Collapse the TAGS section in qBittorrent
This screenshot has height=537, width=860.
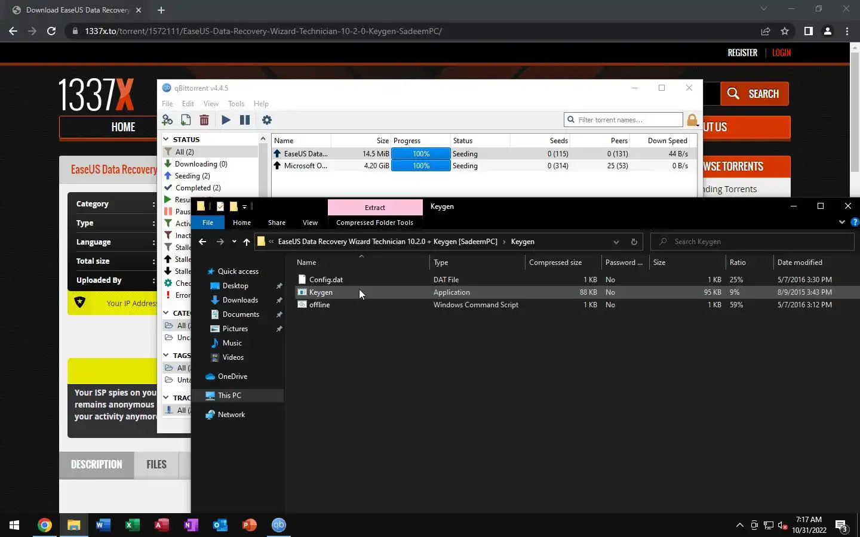[166, 355]
